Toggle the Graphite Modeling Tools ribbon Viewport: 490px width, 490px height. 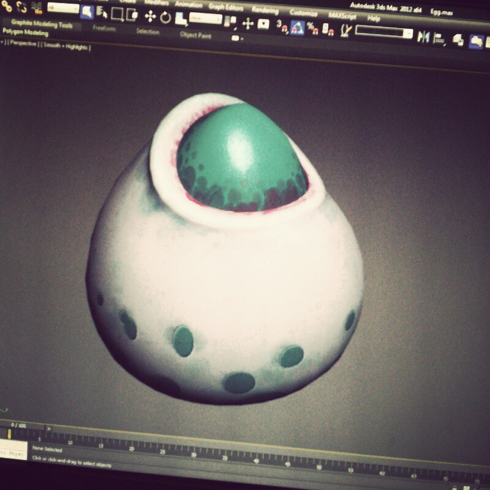coord(477,42)
